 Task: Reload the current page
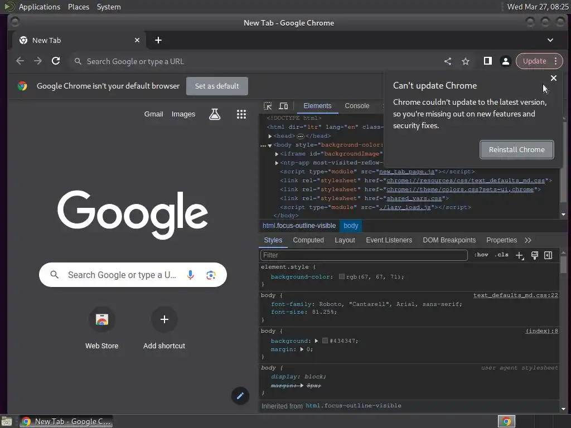56,61
